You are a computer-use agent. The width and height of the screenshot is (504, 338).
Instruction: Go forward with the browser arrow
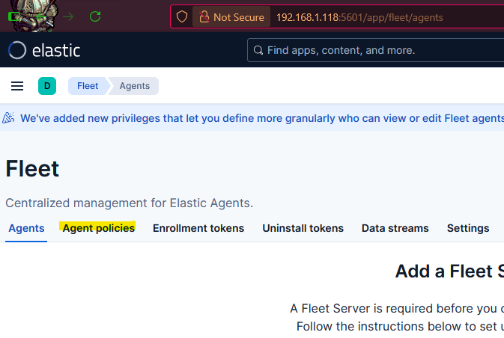click(x=68, y=16)
